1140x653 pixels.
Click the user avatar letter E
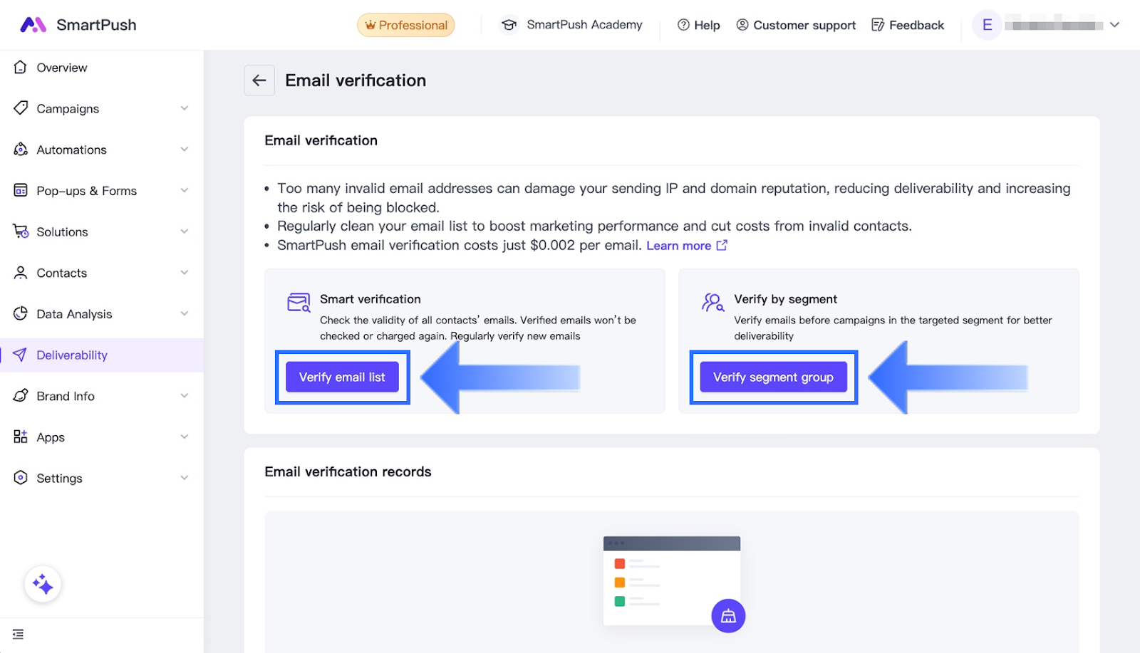coord(987,25)
